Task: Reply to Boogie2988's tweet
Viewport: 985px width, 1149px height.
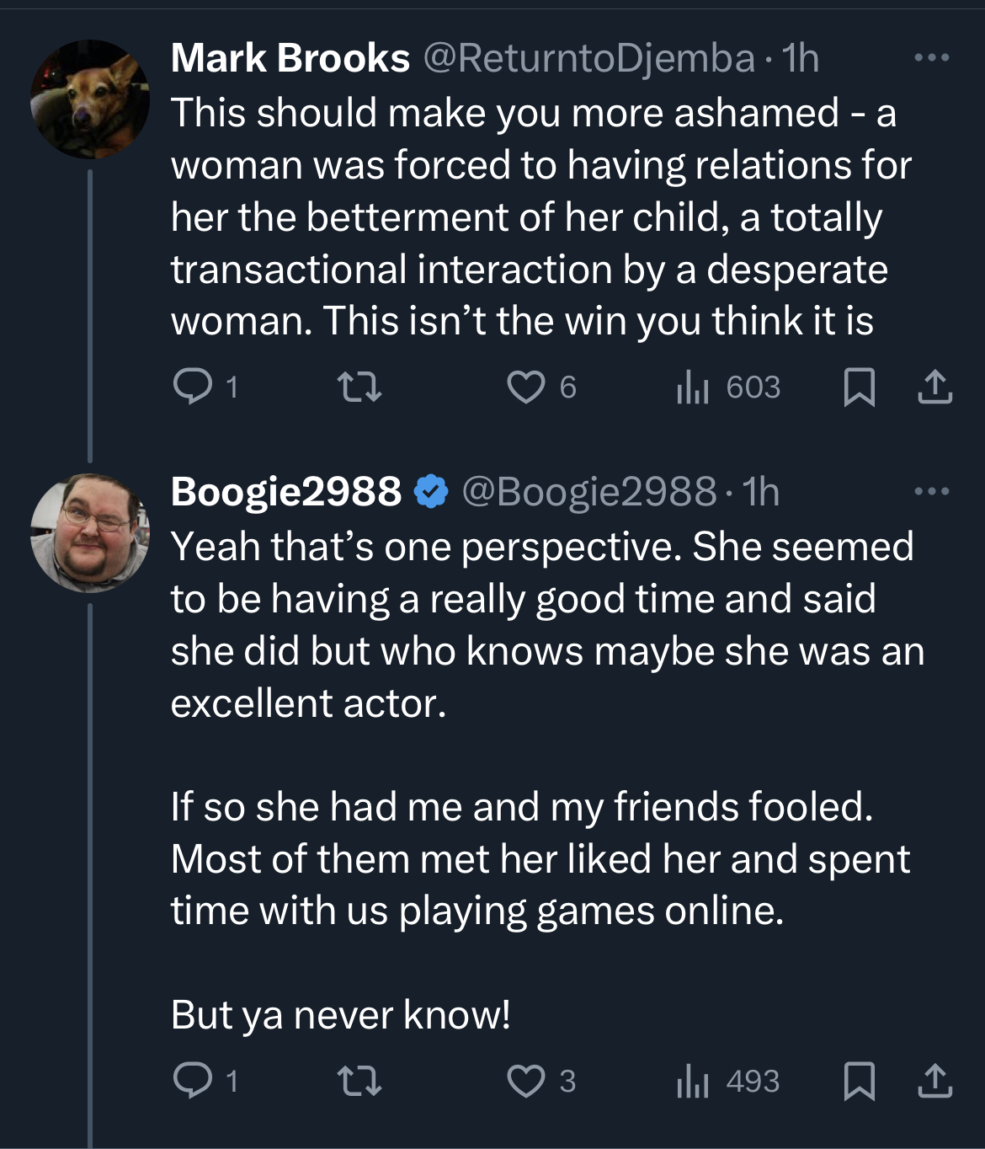Action: (193, 1080)
